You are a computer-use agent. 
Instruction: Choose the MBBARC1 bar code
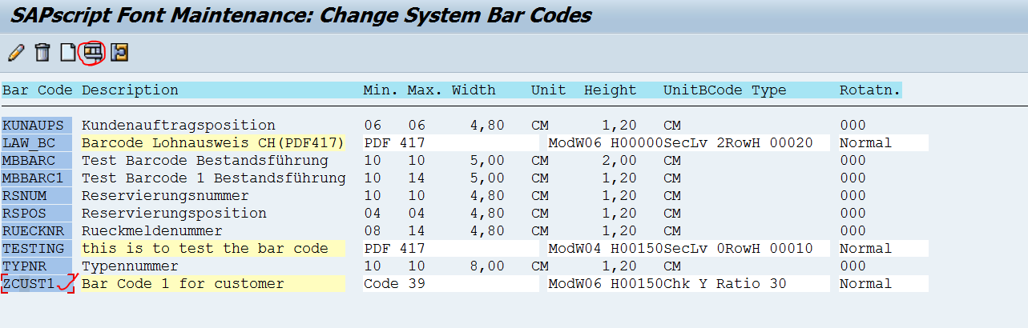pos(32,178)
